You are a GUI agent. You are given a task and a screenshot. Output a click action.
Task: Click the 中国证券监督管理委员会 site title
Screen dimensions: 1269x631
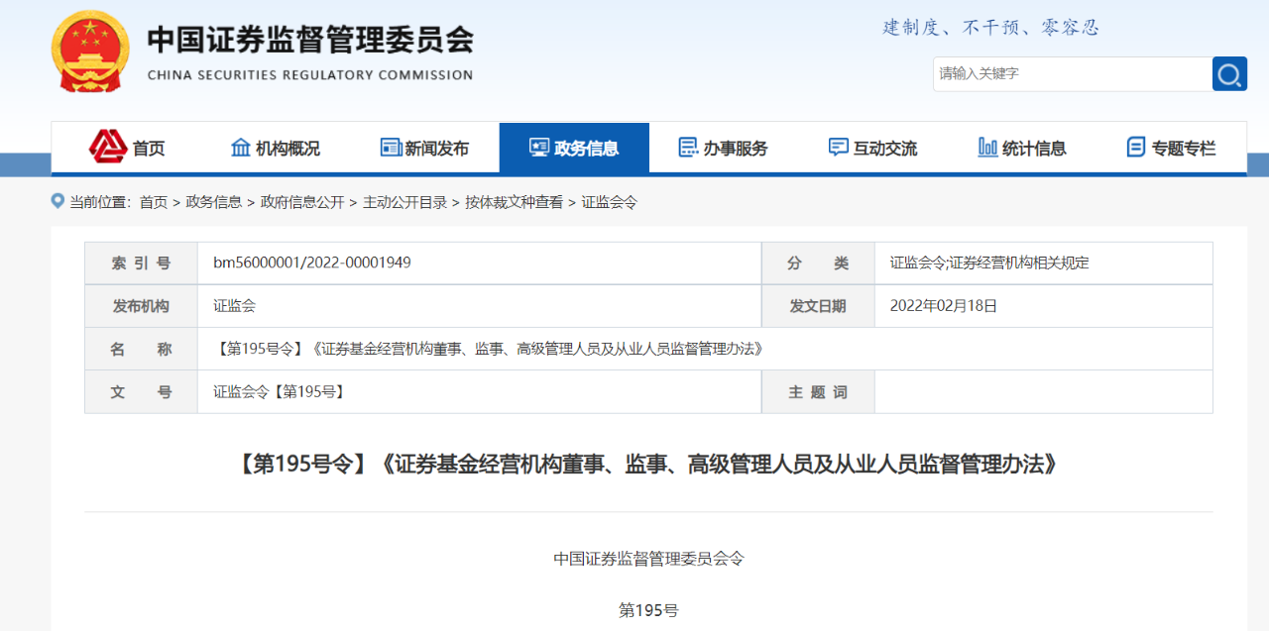310,40
